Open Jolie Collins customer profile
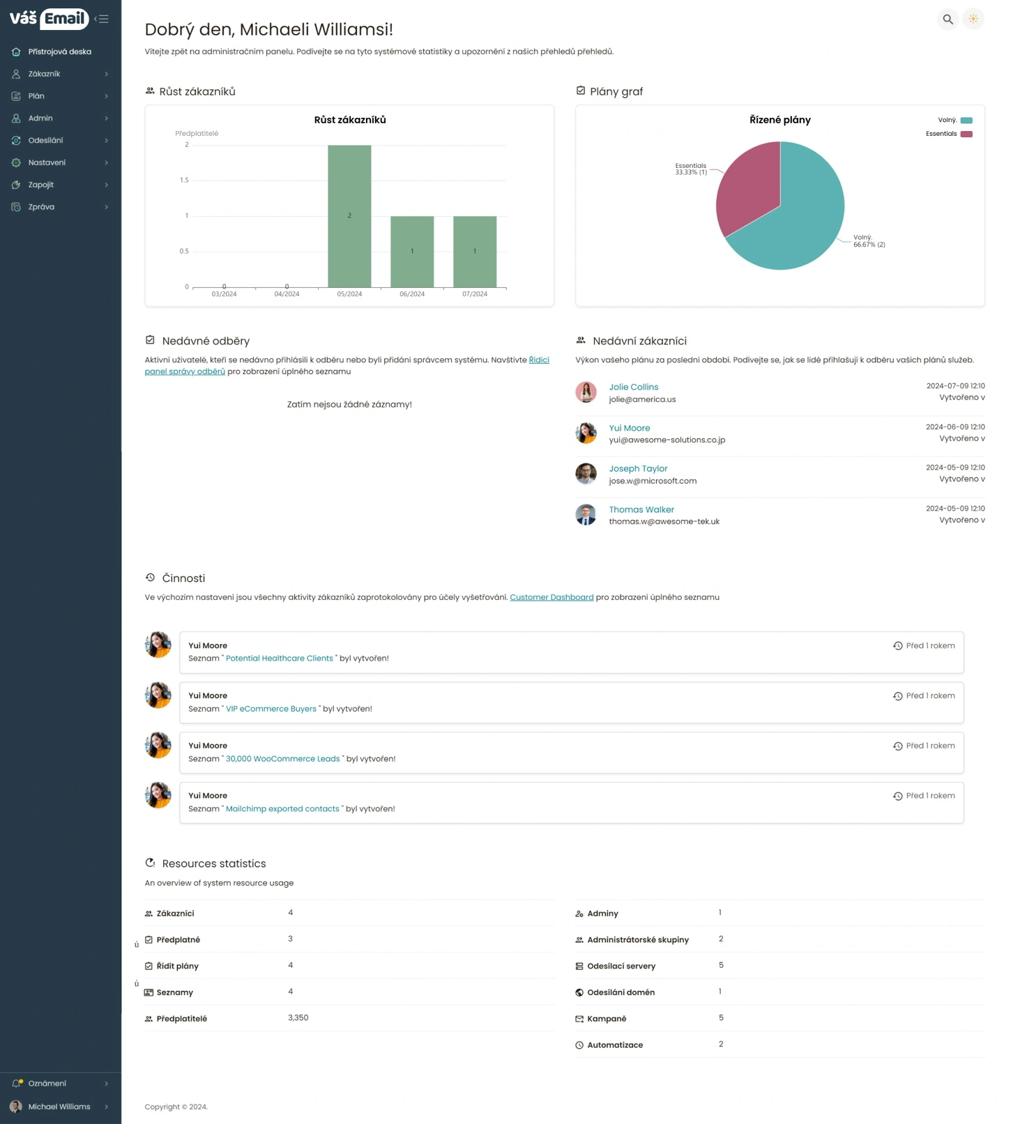The height and width of the screenshot is (1124, 1011). tap(633, 387)
